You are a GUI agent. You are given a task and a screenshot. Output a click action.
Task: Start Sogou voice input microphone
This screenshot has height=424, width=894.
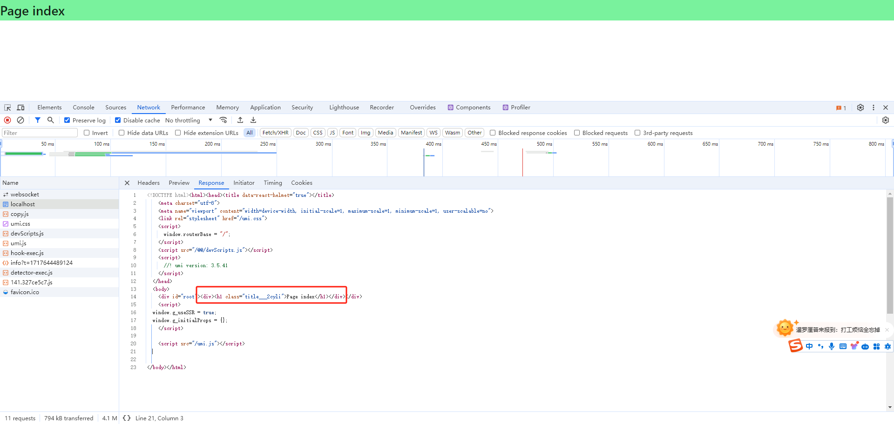(832, 346)
